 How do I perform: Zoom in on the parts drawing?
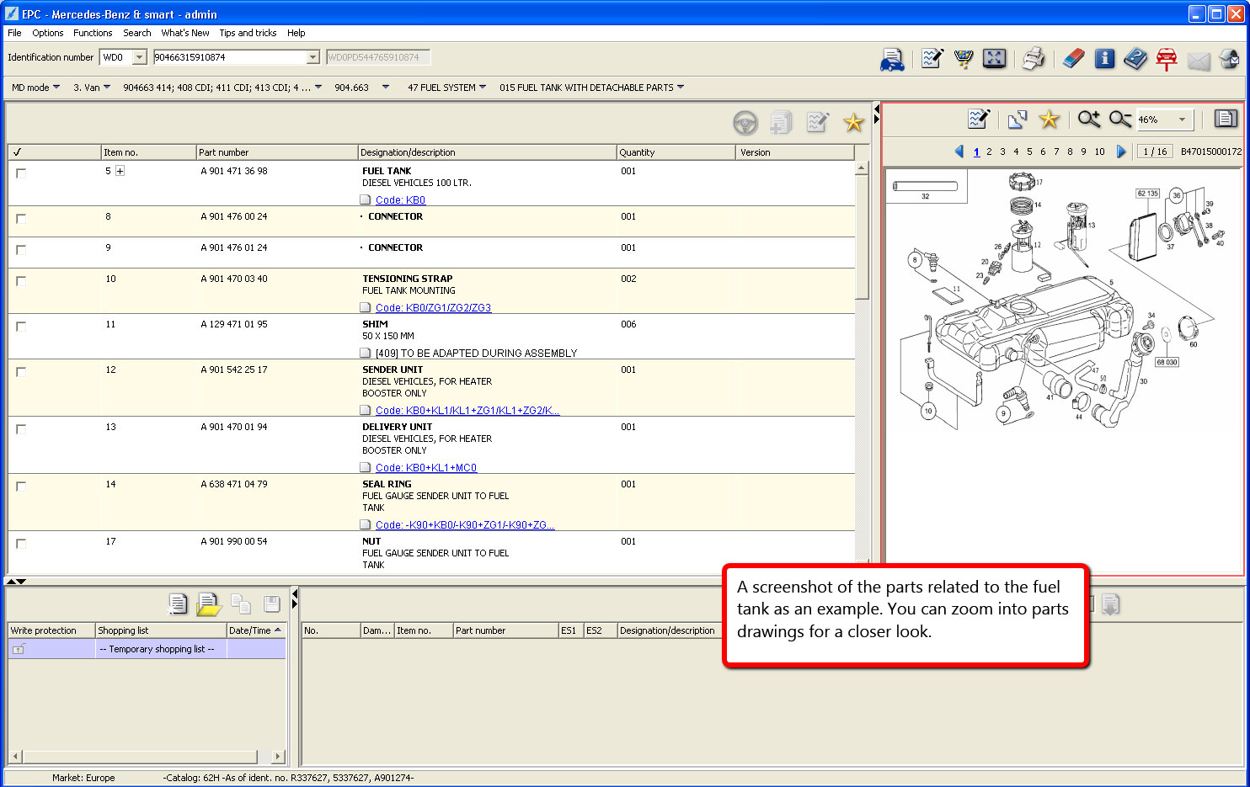(x=1089, y=120)
